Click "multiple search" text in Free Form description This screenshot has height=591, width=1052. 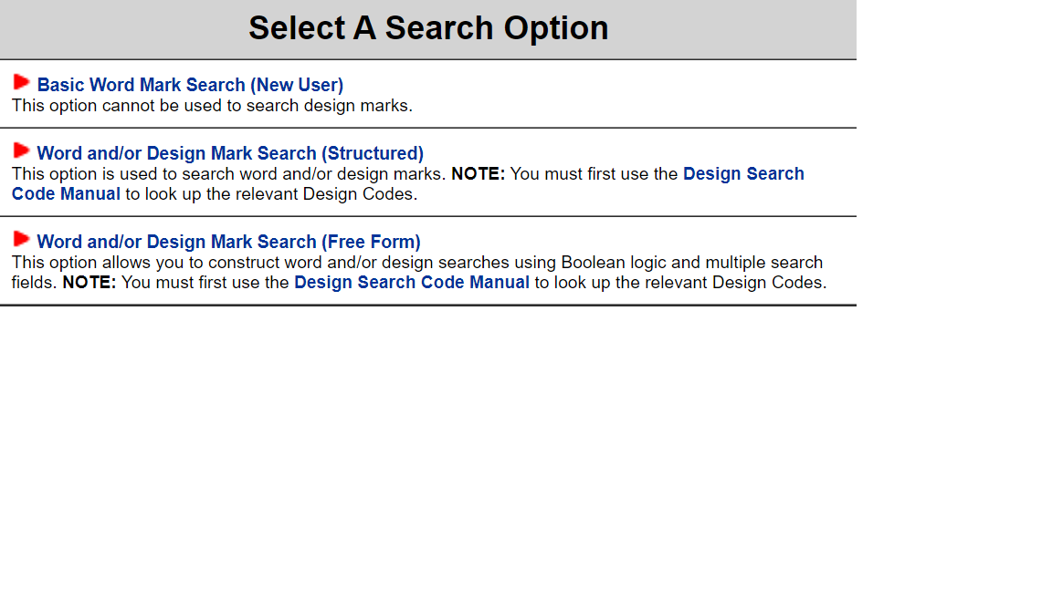point(763,262)
